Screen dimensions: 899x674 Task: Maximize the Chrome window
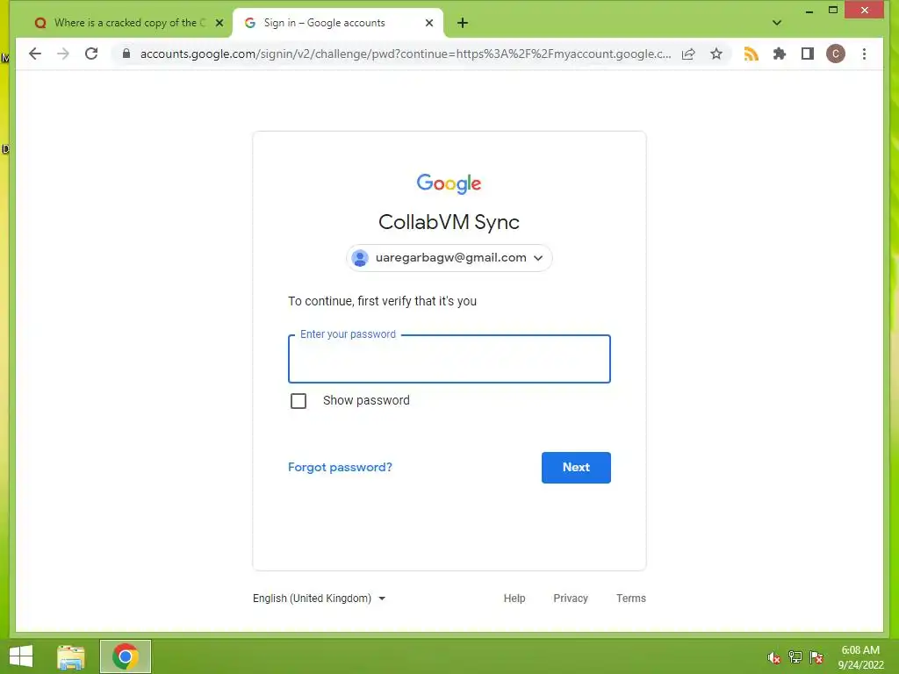pyautogui.click(x=833, y=11)
